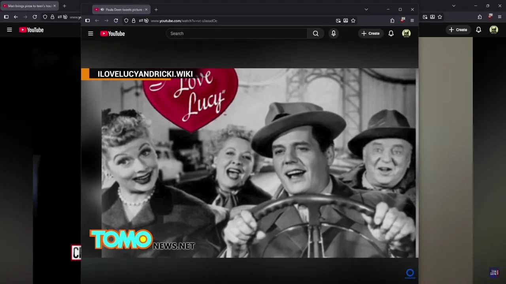Open the extensions puzzle icon in front window
The width and height of the screenshot is (506, 284).
pyautogui.click(x=392, y=21)
